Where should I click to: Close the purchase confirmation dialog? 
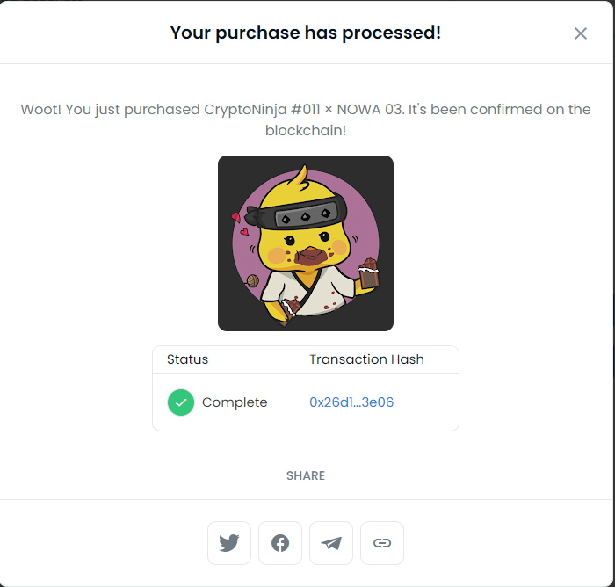(x=581, y=33)
